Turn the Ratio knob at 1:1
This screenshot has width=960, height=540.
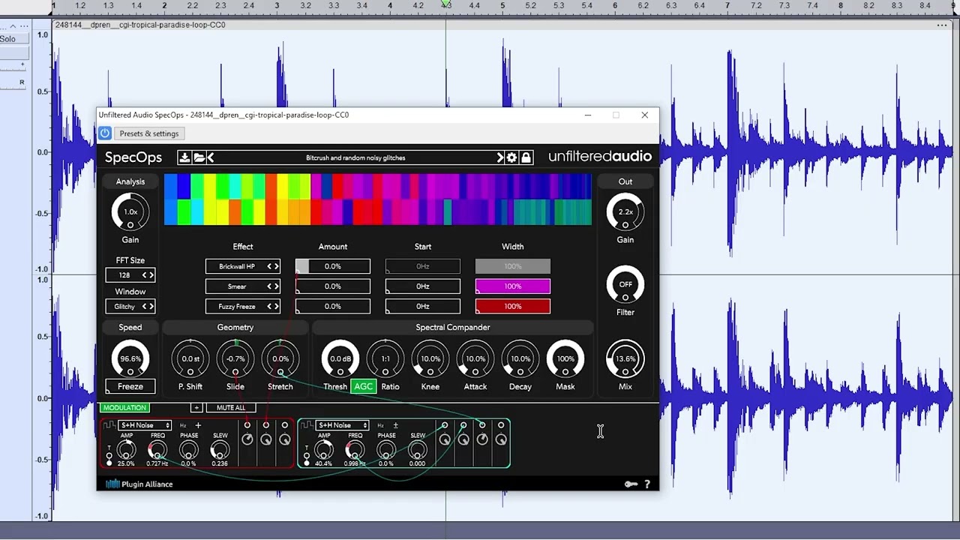click(385, 359)
